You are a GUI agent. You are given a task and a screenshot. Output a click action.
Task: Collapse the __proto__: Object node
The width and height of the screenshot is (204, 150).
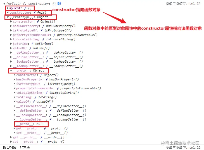point(11,70)
